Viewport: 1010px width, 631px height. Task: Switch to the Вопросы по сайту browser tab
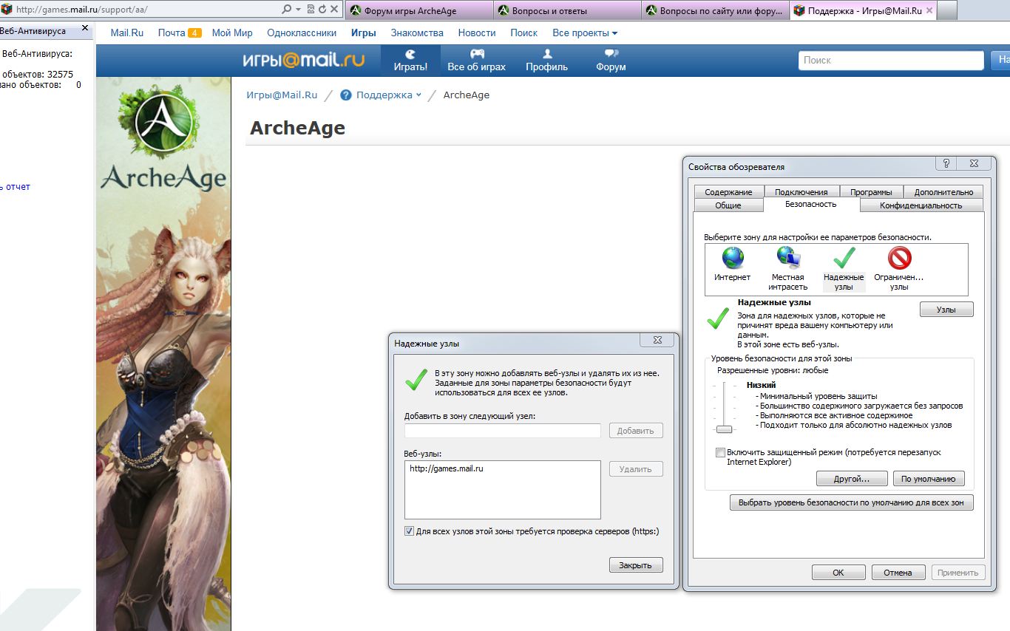point(715,10)
